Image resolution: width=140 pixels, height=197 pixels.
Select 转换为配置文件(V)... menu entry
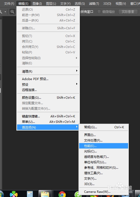pyautogui.click(x=48, y=108)
